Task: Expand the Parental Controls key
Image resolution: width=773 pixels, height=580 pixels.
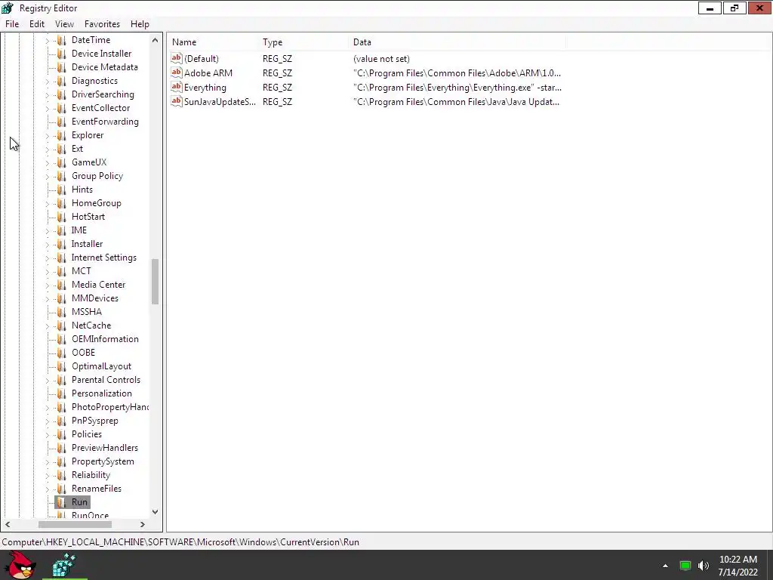Action: coord(48,381)
